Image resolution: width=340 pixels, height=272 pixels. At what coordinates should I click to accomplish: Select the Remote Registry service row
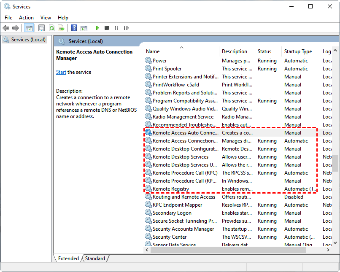coord(171,189)
